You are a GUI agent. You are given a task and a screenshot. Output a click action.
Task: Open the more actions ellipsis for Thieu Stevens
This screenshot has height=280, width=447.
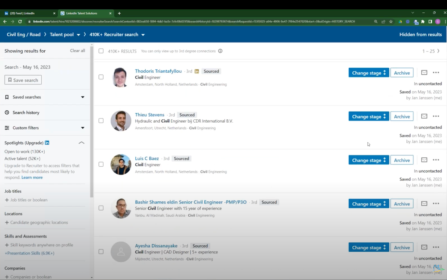point(436,116)
